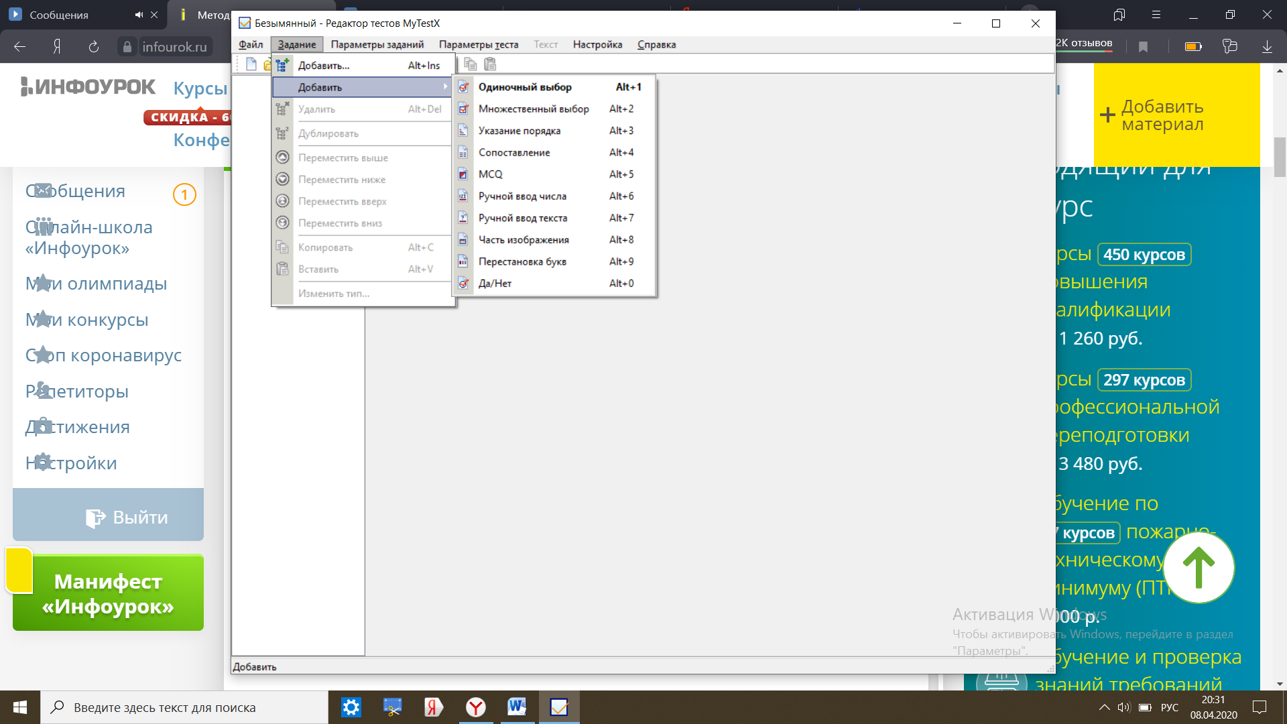Choose Одиночный выбор task type
The height and width of the screenshot is (724, 1287).
tap(554, 87)
